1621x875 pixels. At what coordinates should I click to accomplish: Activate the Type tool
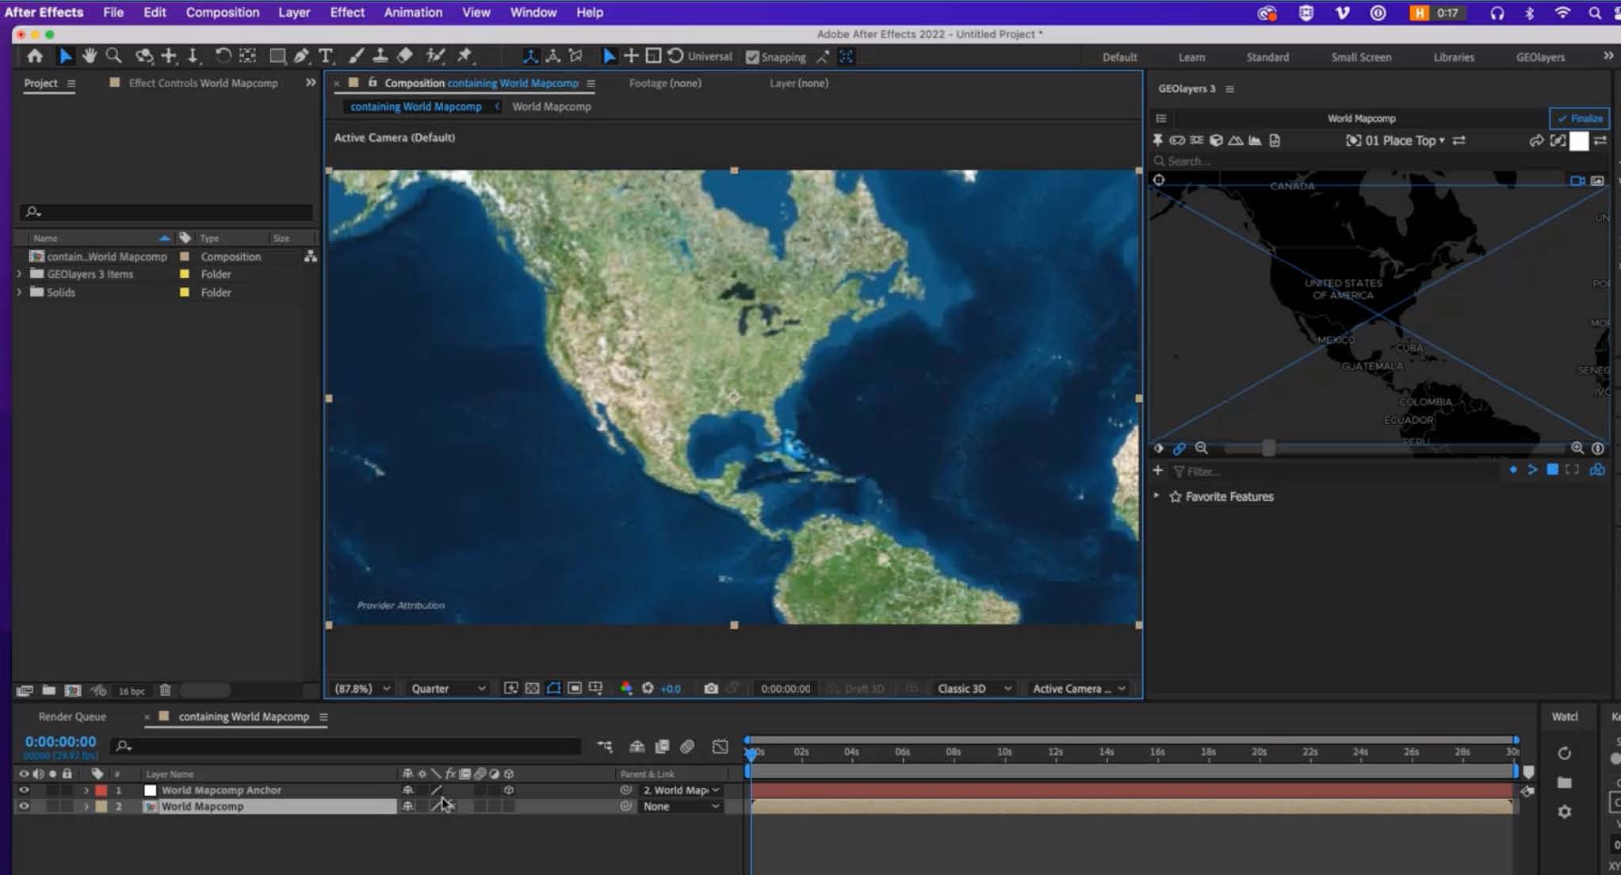click(327, 55)
